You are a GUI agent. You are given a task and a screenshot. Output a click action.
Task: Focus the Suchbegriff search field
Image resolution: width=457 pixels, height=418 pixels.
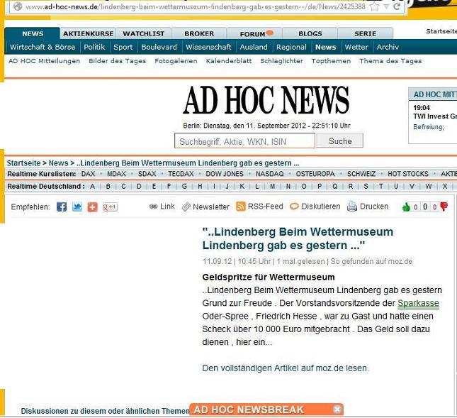244,141
